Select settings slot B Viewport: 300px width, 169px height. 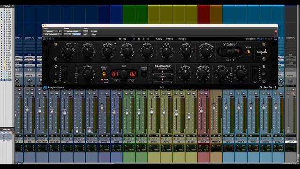click(x=139, y=38)
